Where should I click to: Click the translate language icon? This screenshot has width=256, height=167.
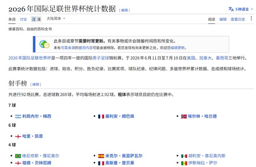[x=231, y=9]
